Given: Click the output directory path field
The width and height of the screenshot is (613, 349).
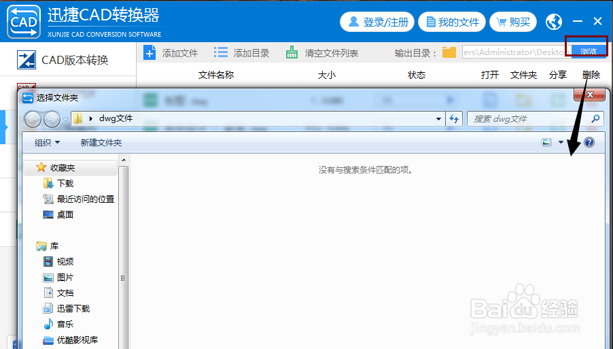Looking at the screenshot, I should (516, 52).
